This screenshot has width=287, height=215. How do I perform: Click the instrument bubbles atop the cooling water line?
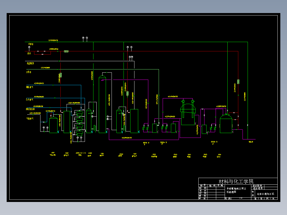click(x=85, y=38)
